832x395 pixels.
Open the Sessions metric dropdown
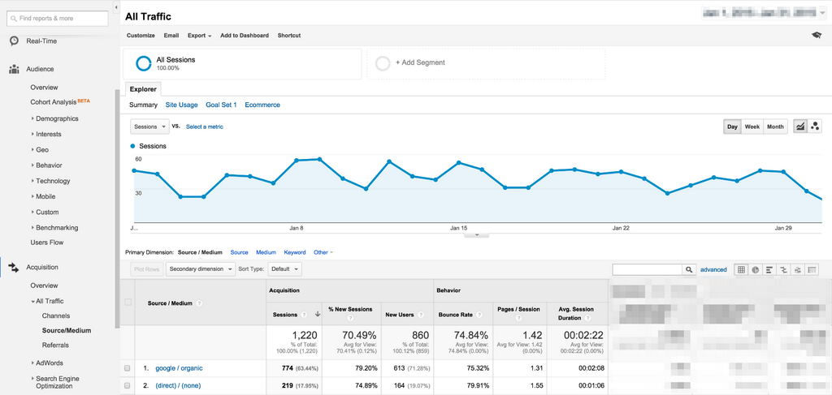click(x=149, y=127)
